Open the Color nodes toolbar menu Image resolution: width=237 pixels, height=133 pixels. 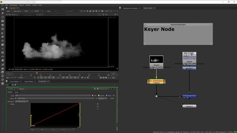pos(3,25)
